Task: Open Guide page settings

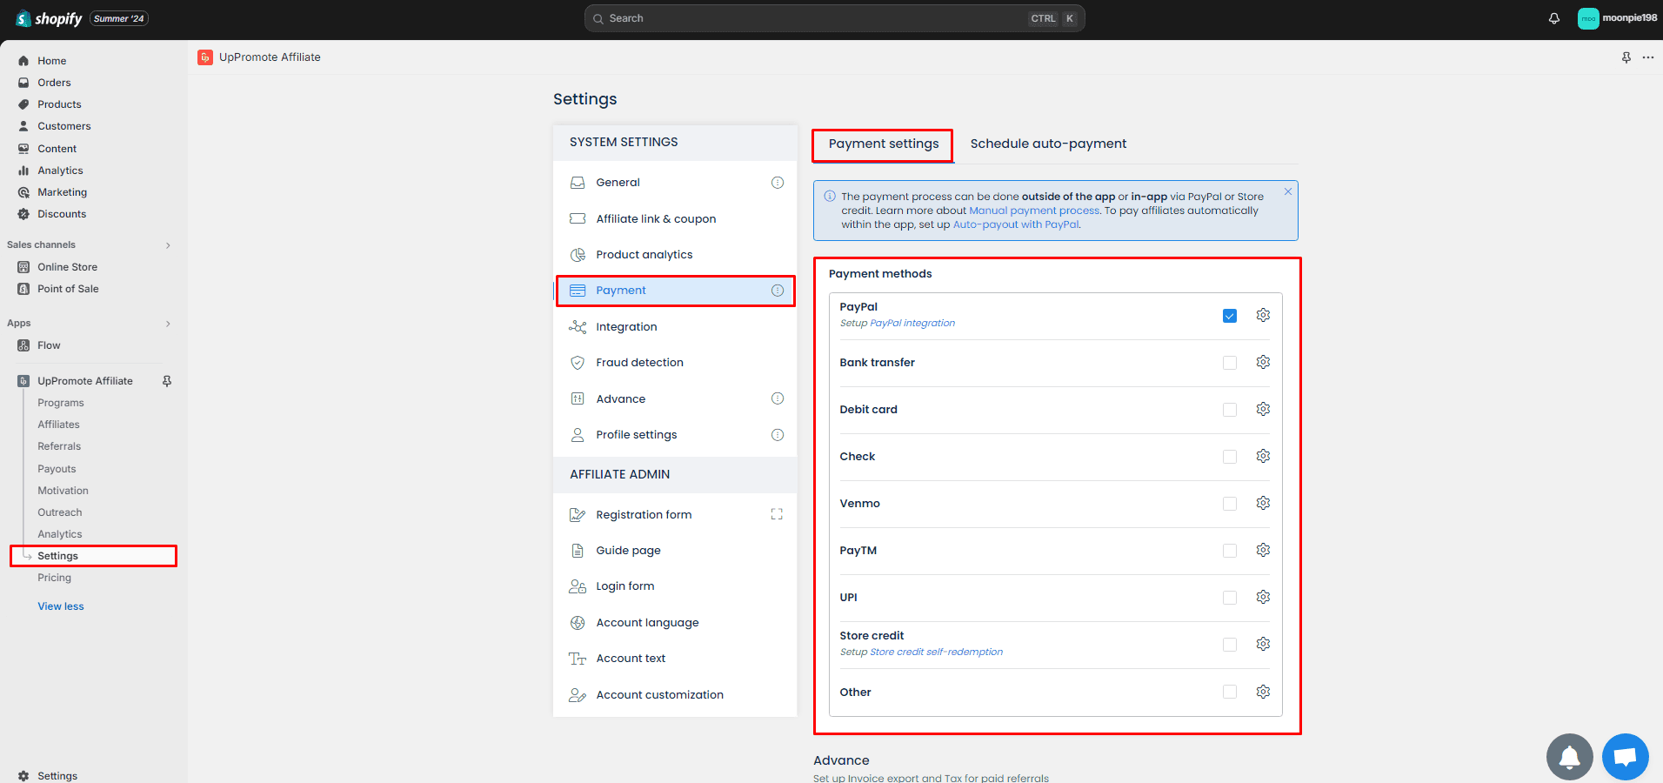Action: click(x=675, y=551)
